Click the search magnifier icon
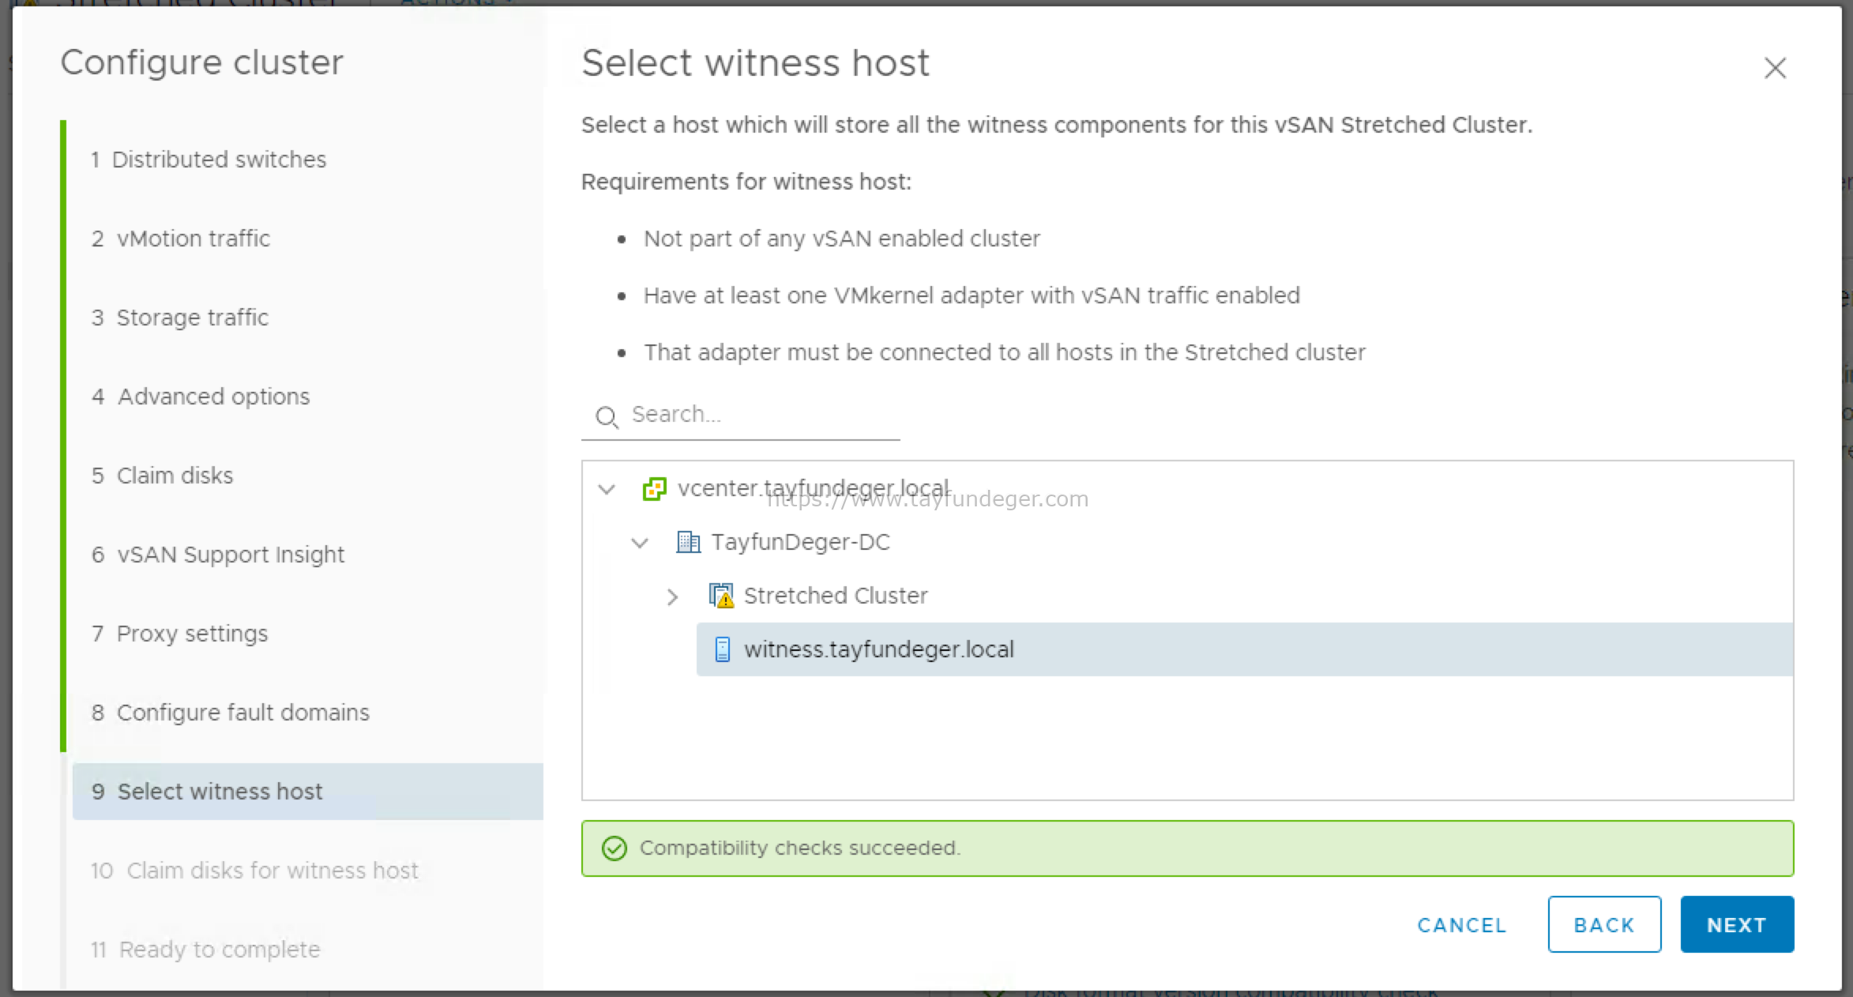Viewport: 1853px width, 997px height. point(607,416)
